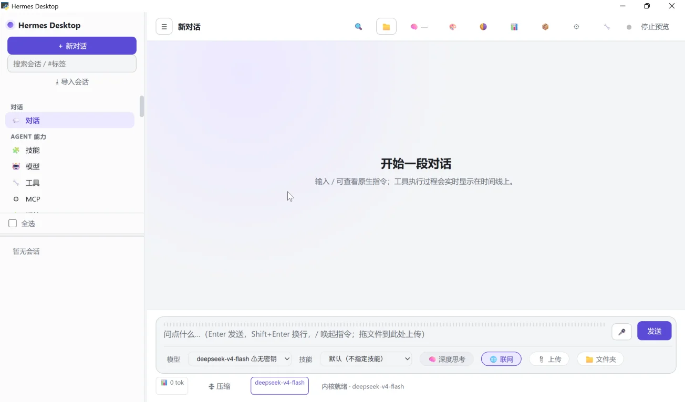Click 停止预览 in the header
The width and height of the screenshot is (685, 402).
pyautogui.click(x=655, y=27)
